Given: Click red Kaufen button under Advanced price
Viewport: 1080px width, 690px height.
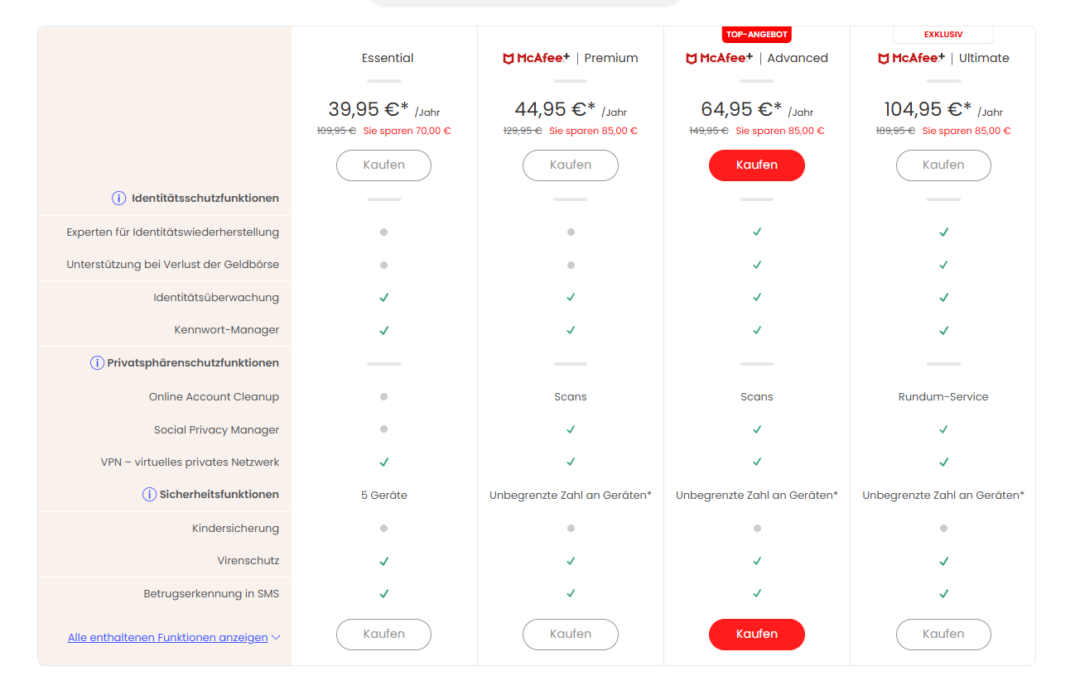Looking at the screenshot, I should [757, 165].
